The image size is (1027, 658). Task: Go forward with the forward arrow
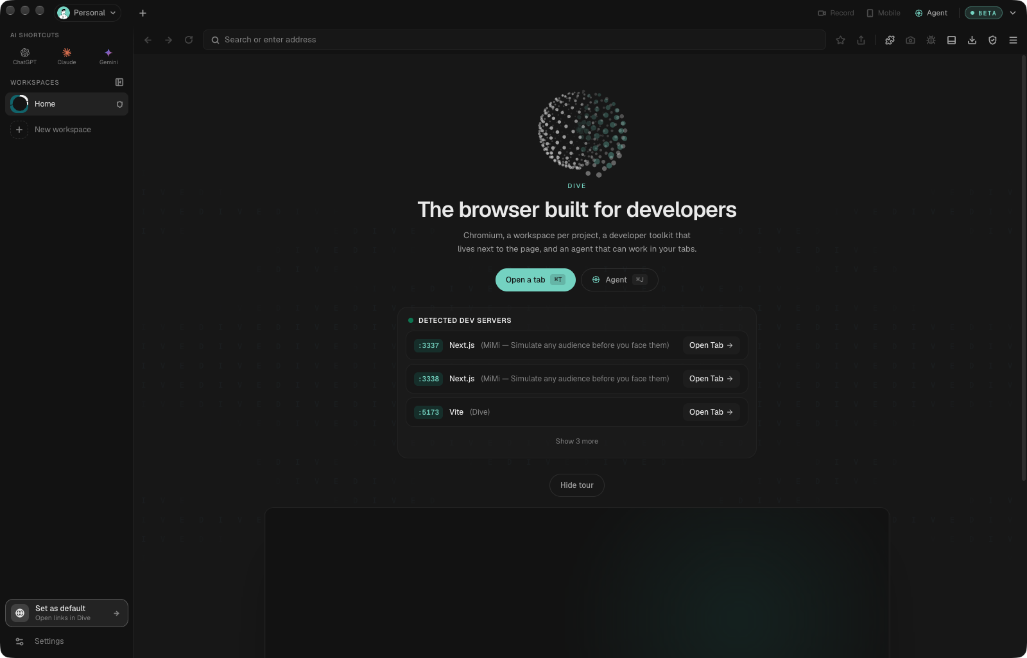click(169, 40)
